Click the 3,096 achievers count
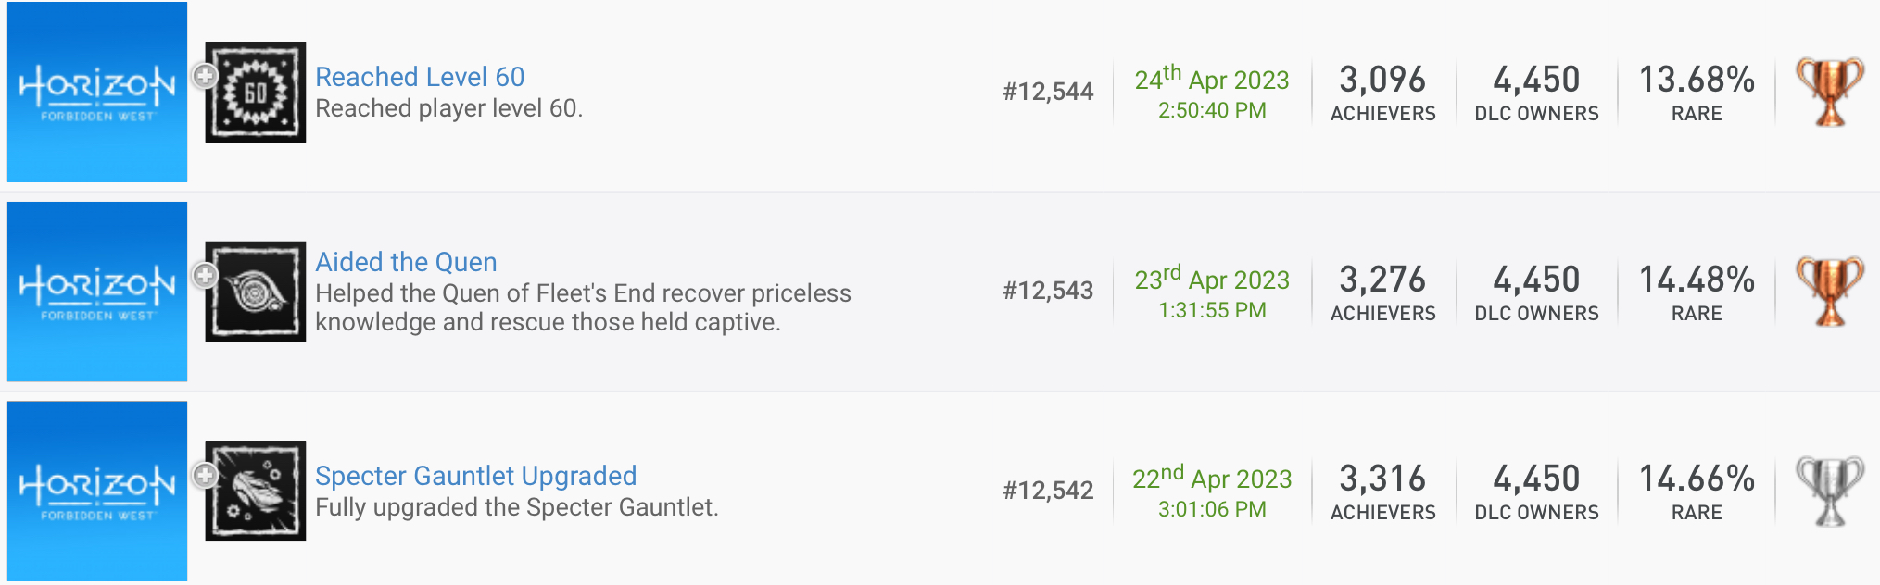Image resolution: width=1880 pixels, height=585 pixels. point(1382,81)
